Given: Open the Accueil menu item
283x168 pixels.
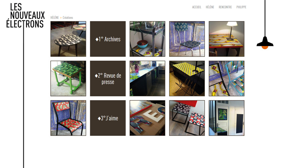Looking at the screenshot, I should tap(197, 7).
